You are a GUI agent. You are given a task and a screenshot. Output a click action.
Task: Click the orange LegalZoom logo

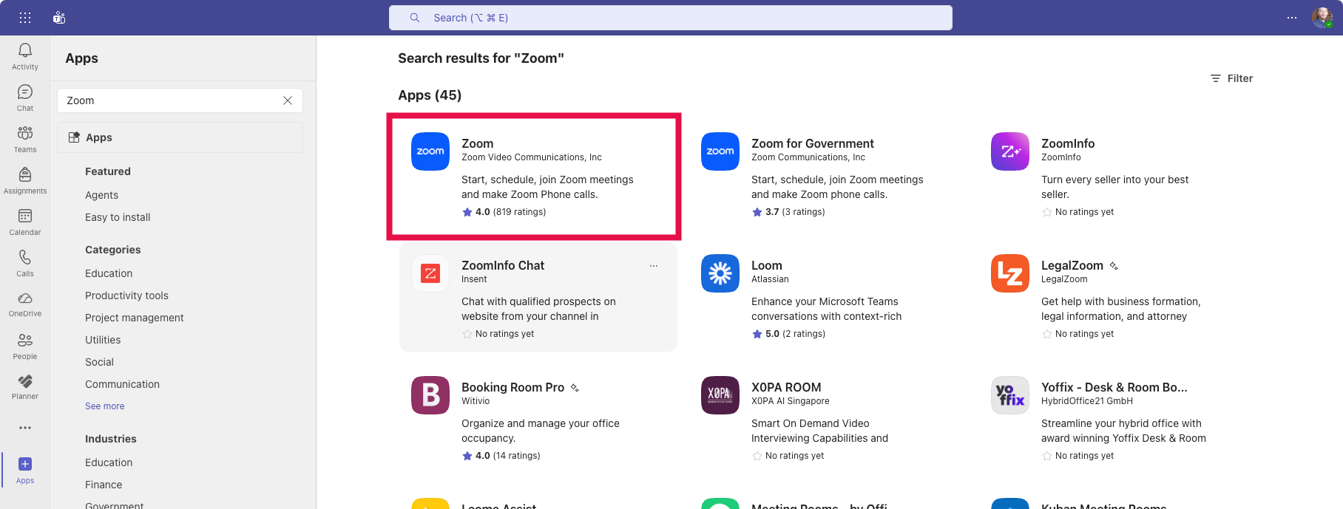tap(1010, 273)
